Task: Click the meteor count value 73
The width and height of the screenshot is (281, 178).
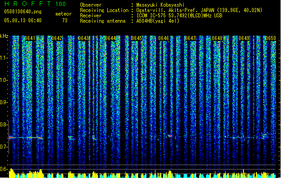Action: (x=65, y=20)
